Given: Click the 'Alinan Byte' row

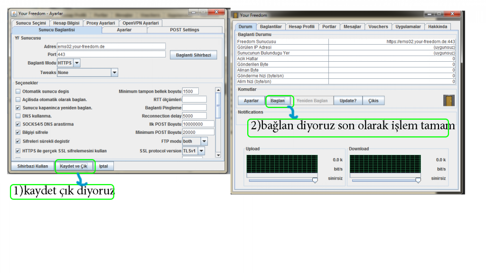Looking at the screenshot, I should coord(346,70).
